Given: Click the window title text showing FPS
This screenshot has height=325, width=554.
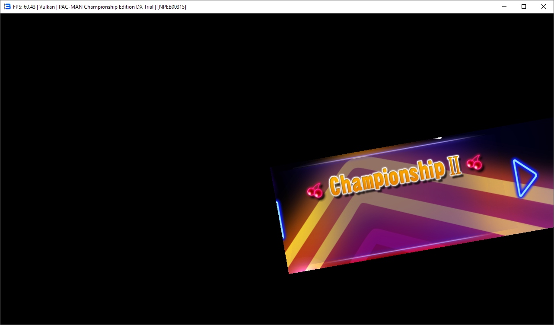Looking at the screenshot, I should click(99, 7).
